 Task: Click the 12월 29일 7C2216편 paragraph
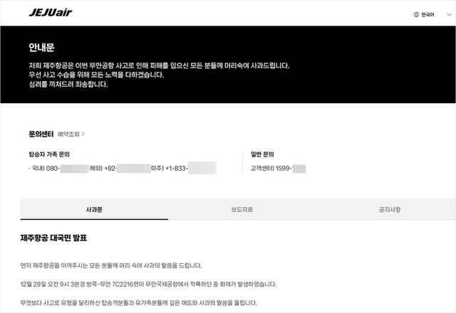[148, 284]
